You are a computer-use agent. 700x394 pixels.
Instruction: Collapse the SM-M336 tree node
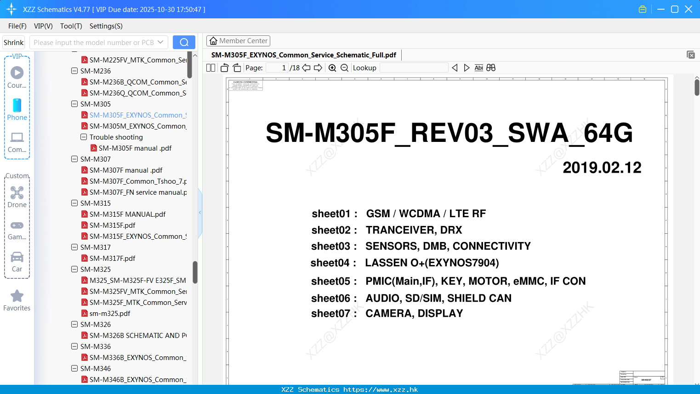(74, 346)
